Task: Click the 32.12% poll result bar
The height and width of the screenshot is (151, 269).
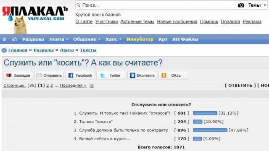Action: tap(205, 113)
